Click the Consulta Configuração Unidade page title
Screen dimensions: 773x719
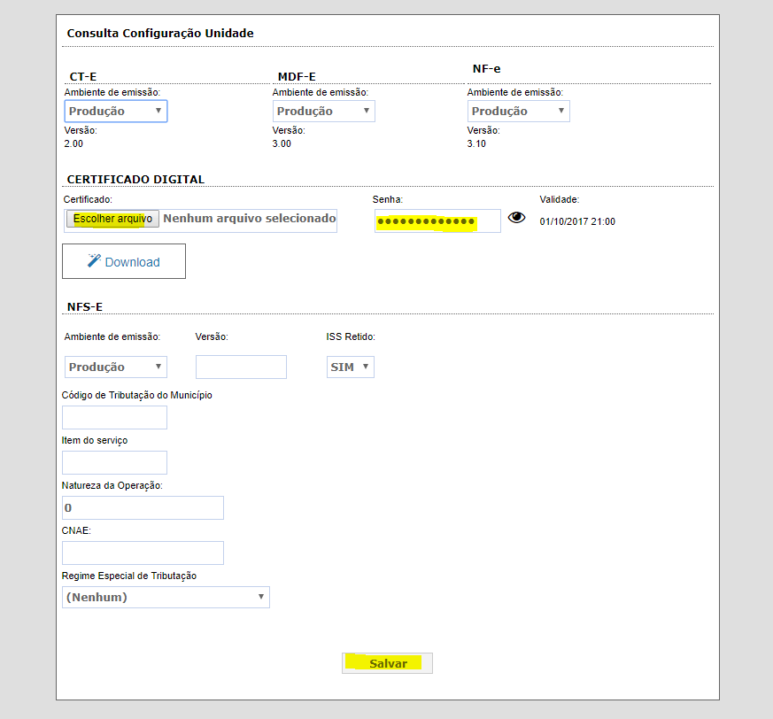[x=160, y=34]
